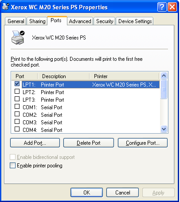Click the Delete Port button
Image resolution: width=180 pixels, height=202 pixels.
click(89, 143)
